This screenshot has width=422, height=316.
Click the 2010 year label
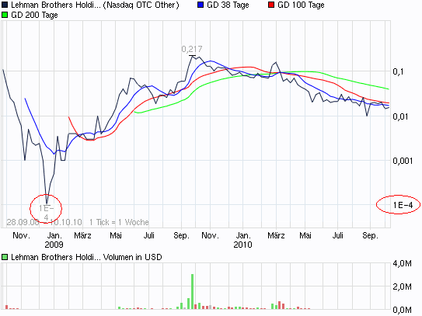click(x=242, y=245)
